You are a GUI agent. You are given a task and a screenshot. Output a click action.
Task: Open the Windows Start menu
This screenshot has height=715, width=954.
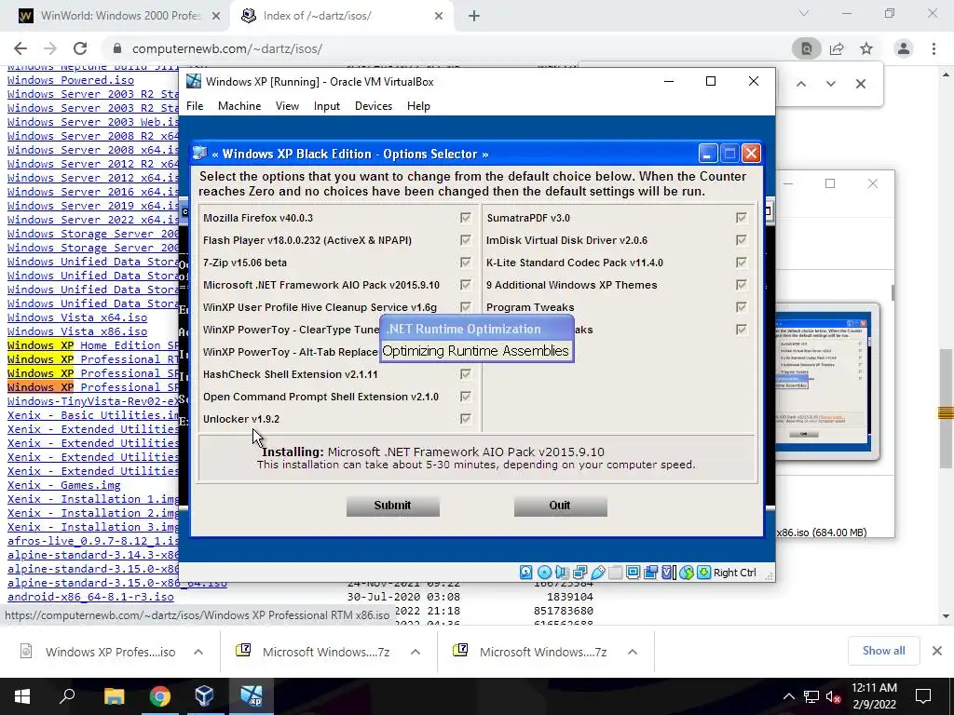coord(22,696)
